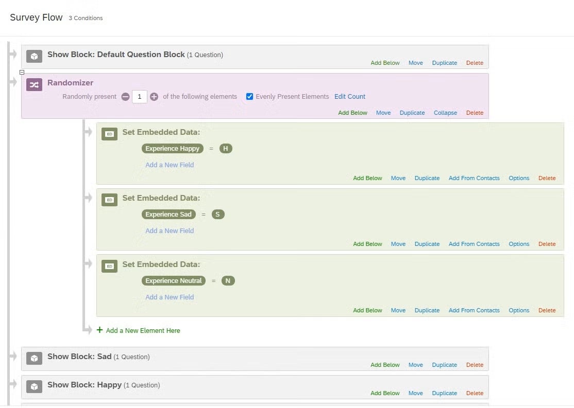This screenshot has height=408, width=574.
Task: Duplicate the Experience Neutral embedded data
Action: 427,310
